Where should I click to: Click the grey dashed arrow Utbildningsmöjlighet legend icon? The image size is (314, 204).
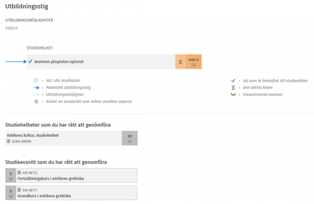tap(36, 94)
